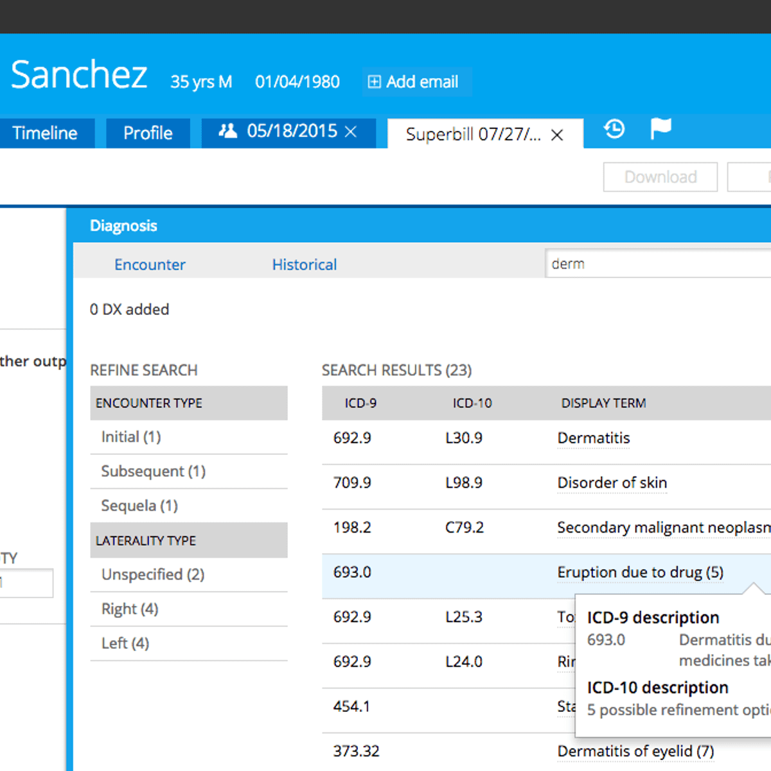Select the Historical diagnosis tab
Image resolution: width=771 pixels, height=771 pixels.
coord(304,265)
